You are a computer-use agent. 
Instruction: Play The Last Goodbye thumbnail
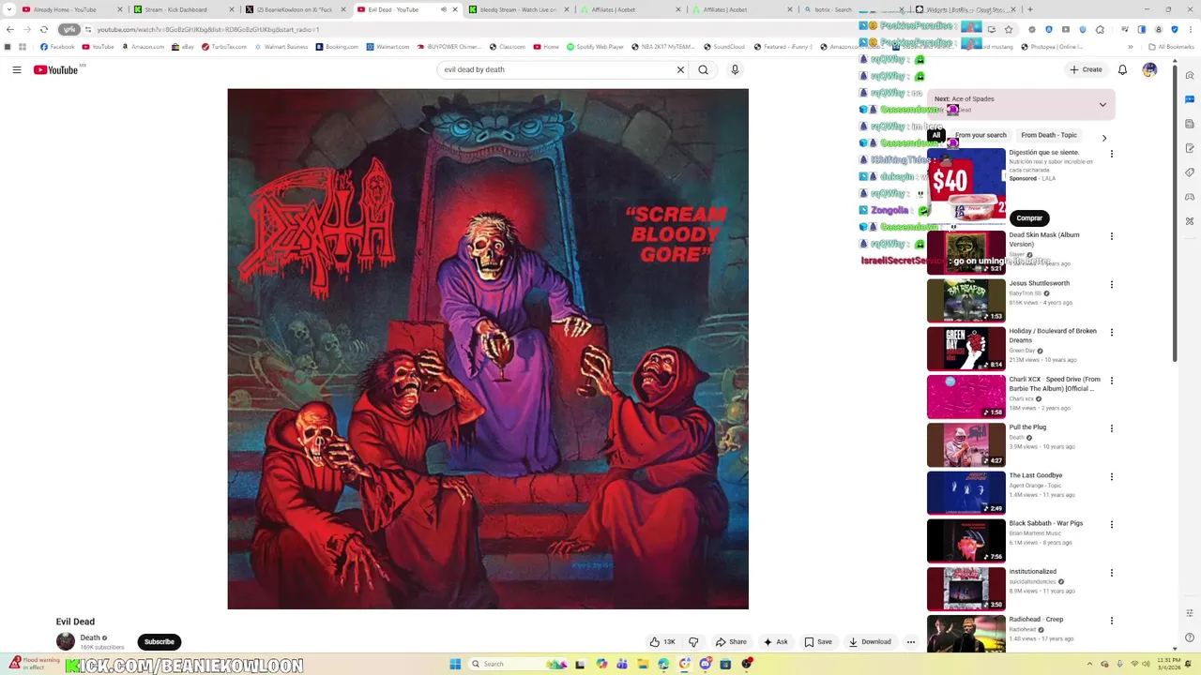(x=966, y=493)
